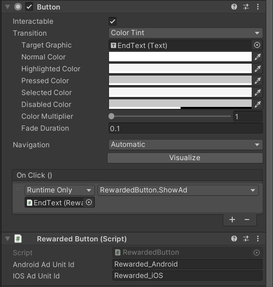
Task: Grab the On Click entry drag handle
Action: (x=18, y=190)
